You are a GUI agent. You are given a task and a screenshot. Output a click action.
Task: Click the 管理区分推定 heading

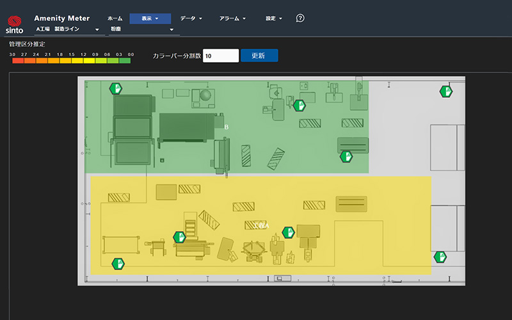click(27, 44)
